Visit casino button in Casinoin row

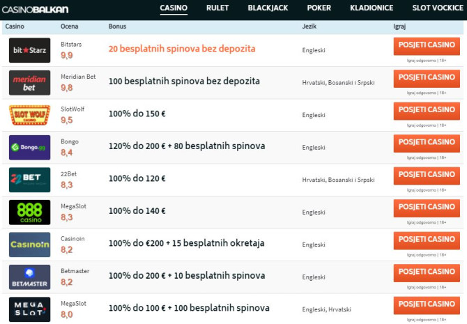coord(427,240)
